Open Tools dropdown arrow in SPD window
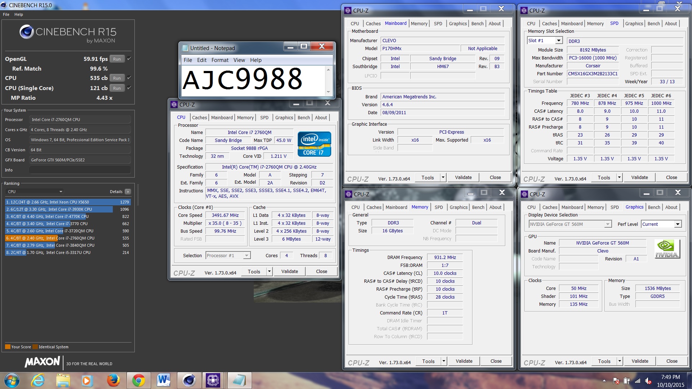The height and width of the screenshot is (389, 692). coord(619,177)
